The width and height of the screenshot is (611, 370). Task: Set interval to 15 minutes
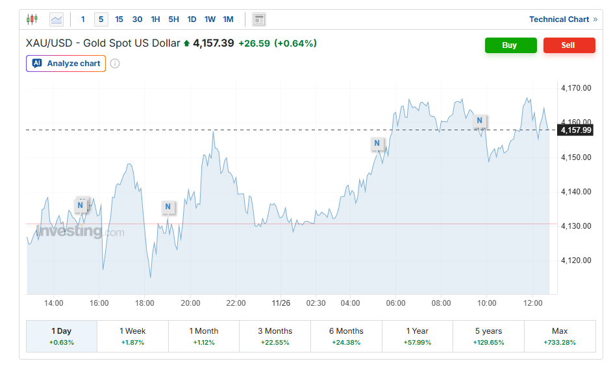[x=119, y=19]
